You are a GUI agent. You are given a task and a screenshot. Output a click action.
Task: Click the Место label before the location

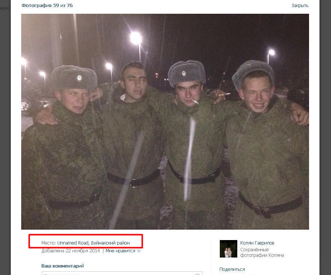[49, 243]
